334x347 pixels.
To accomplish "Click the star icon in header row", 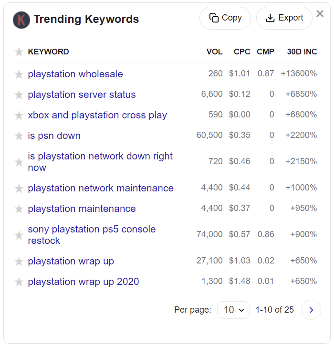I will pyautogui.click(x=19, y=52).
